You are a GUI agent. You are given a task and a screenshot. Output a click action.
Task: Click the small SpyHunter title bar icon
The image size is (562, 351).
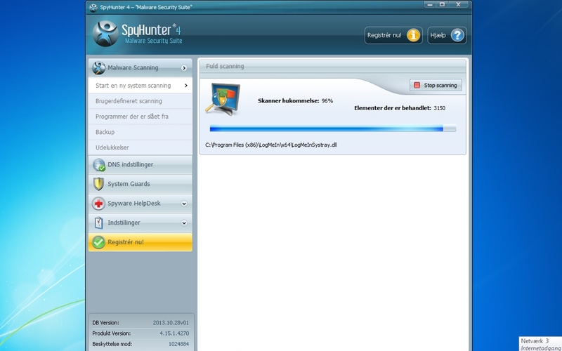(x=93, y=8)
